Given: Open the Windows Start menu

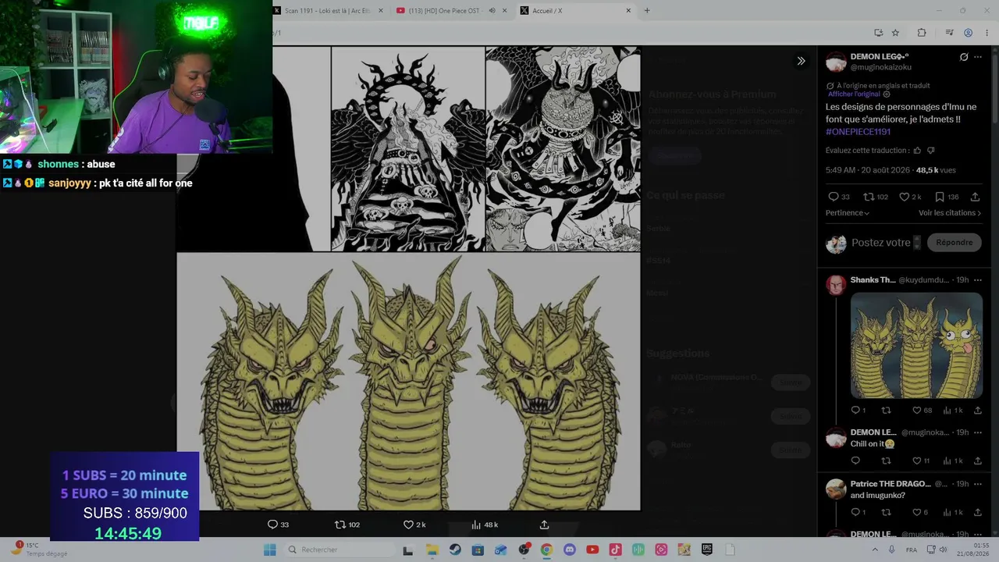Looking at the screenshot, I should click(x=269, y=550).
